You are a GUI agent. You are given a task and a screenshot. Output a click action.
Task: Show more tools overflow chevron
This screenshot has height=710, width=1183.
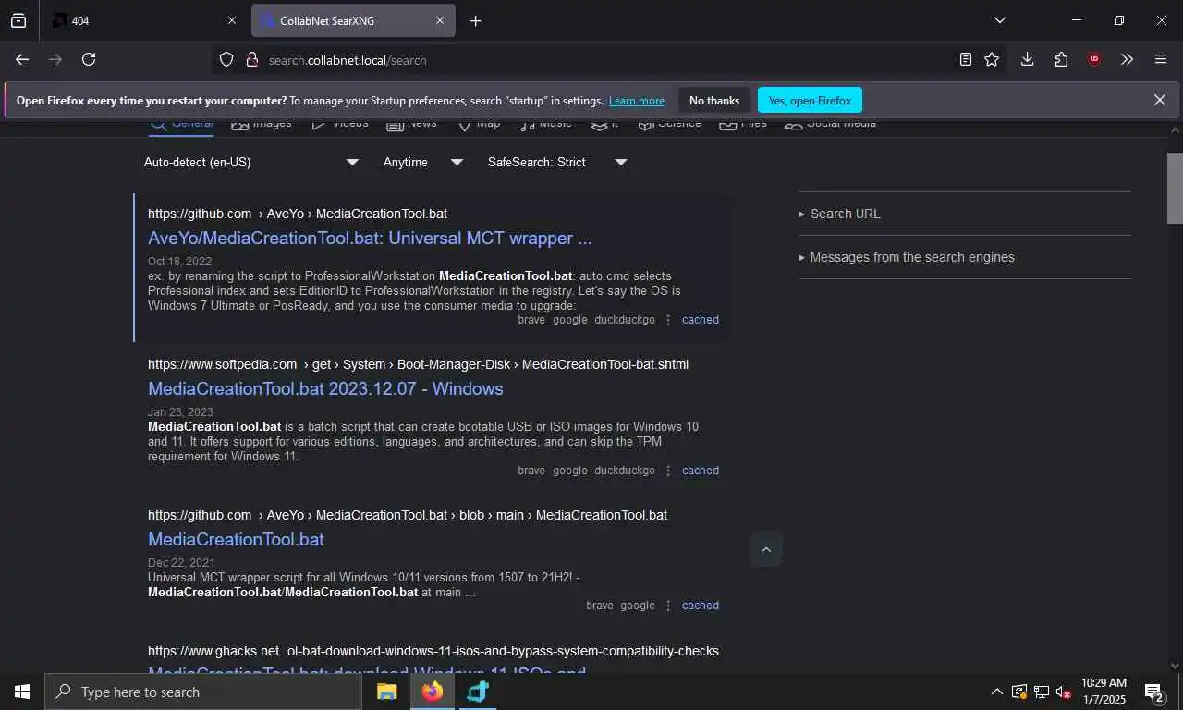[1127, 59]
